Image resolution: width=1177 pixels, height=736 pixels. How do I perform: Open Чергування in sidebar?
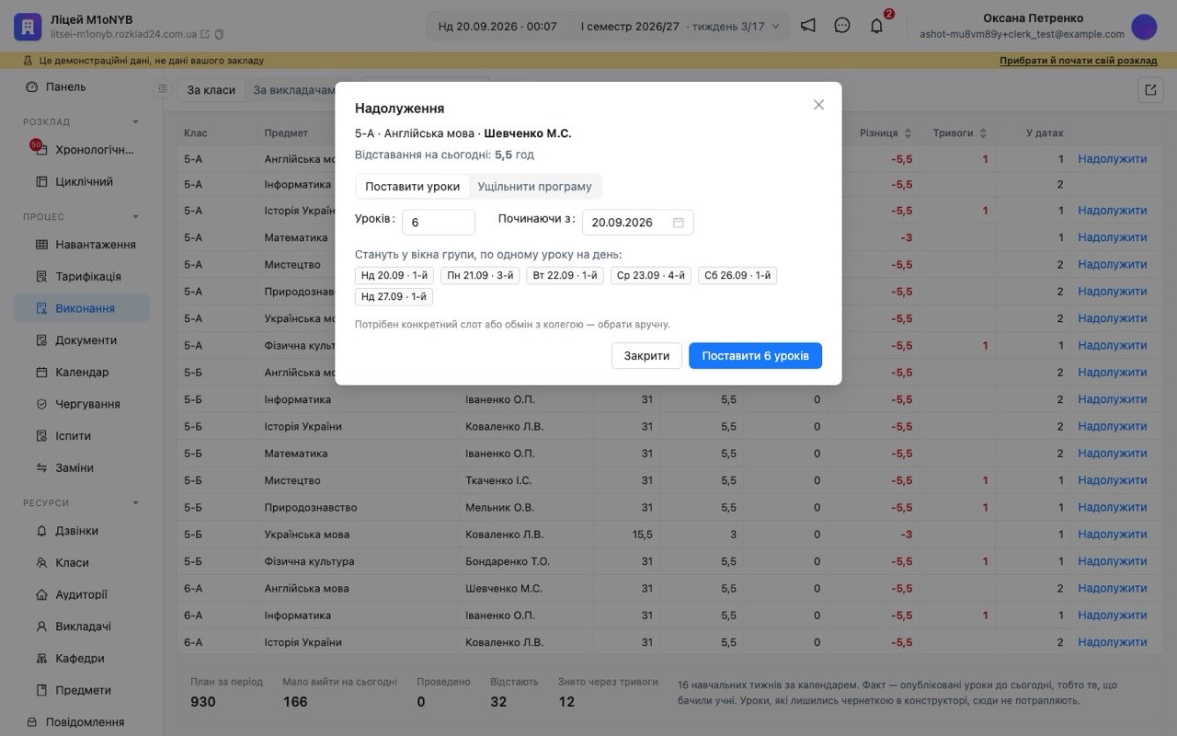tap(81, 404)
